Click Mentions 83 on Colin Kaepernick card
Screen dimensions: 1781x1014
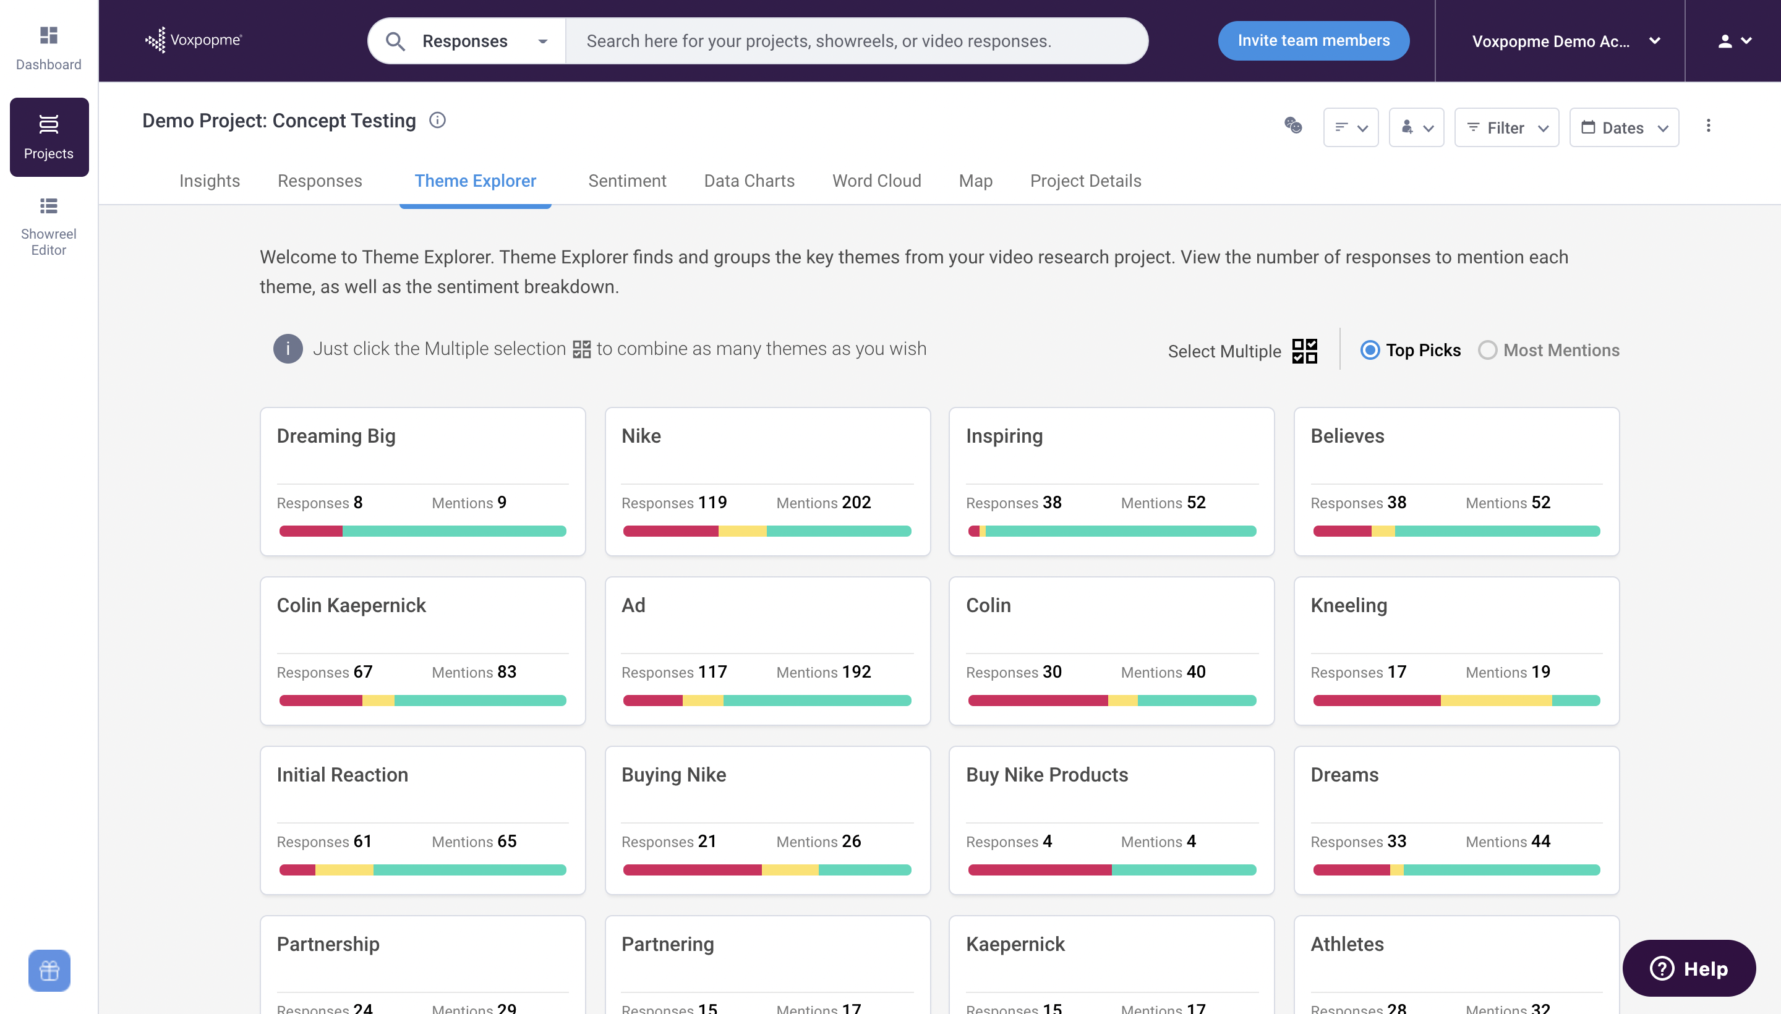pos(474,672)
